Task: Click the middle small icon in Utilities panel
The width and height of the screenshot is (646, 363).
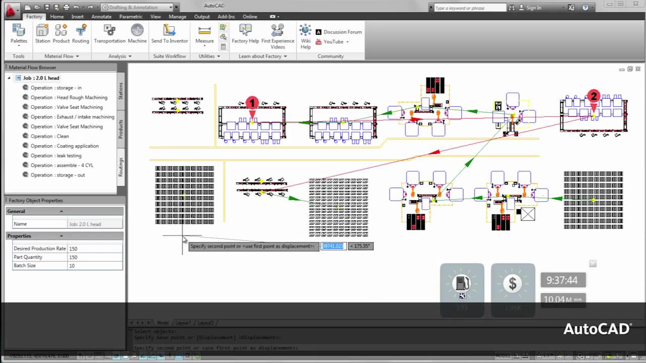Action: (x=223, y=37)
